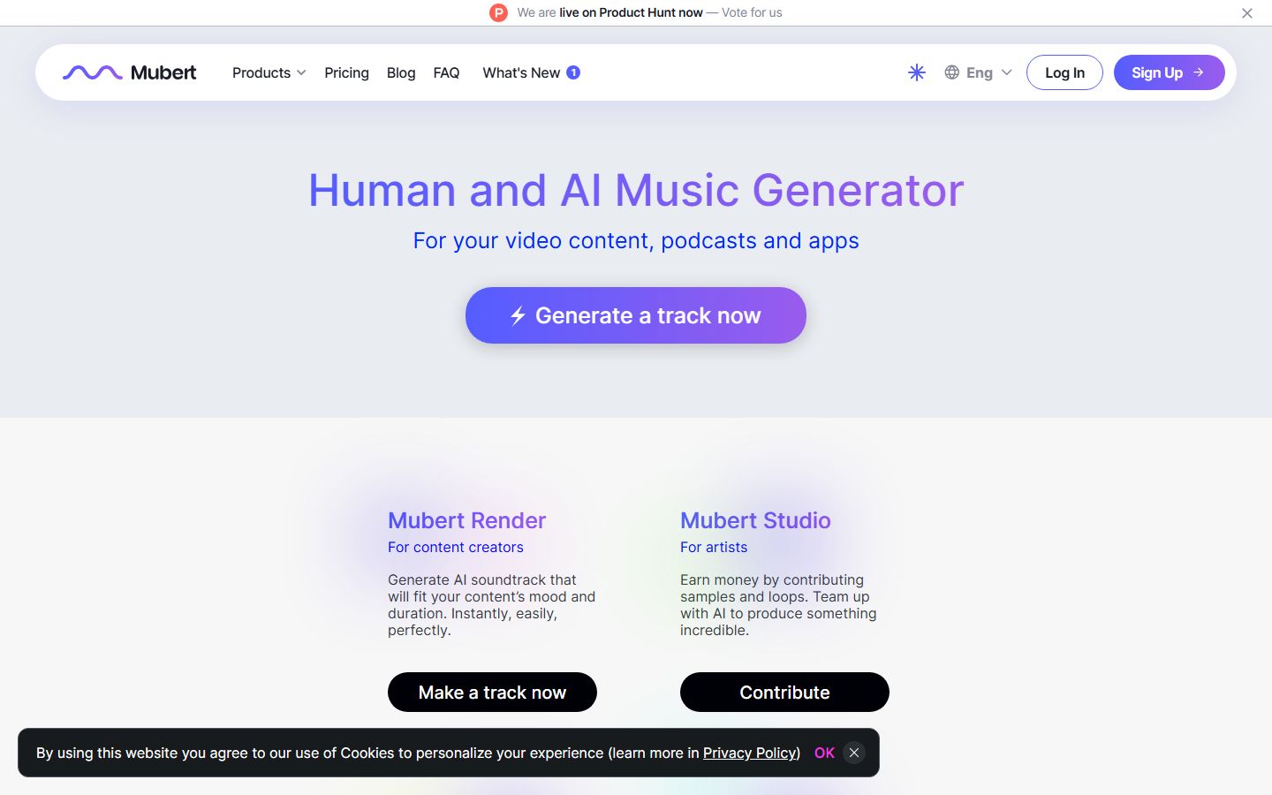1272x795 pixels.
Task: Open the Pricing page
Action: tap(346, 72)
